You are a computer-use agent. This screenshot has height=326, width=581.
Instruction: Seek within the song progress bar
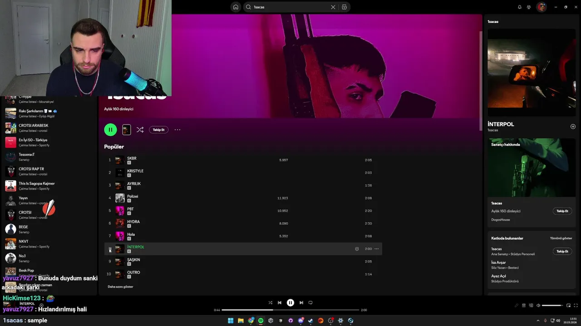(x=290, y=310)
